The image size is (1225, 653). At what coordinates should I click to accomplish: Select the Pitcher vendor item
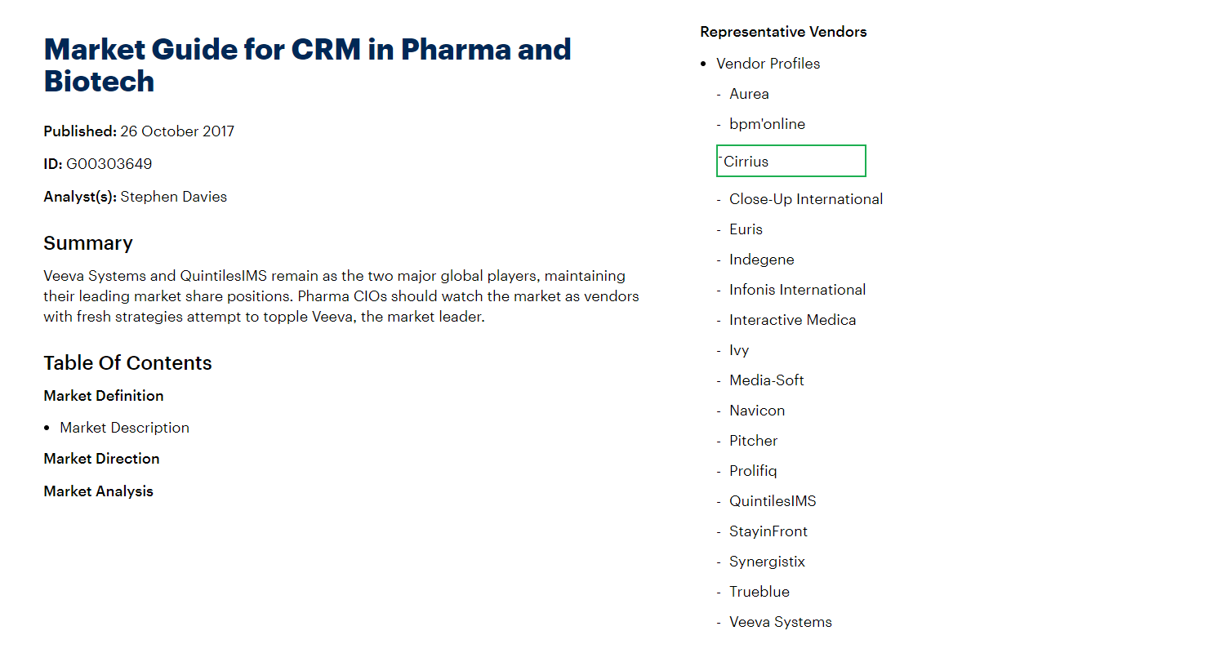point(753,441)
